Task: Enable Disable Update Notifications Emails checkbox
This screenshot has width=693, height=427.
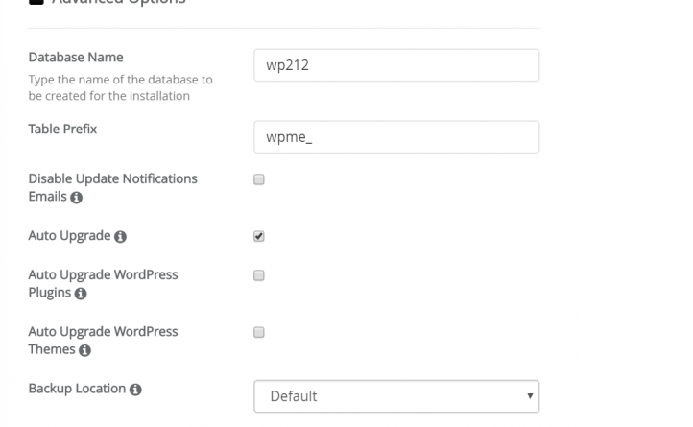Action: pyautogui.click(x=259, y=179)
